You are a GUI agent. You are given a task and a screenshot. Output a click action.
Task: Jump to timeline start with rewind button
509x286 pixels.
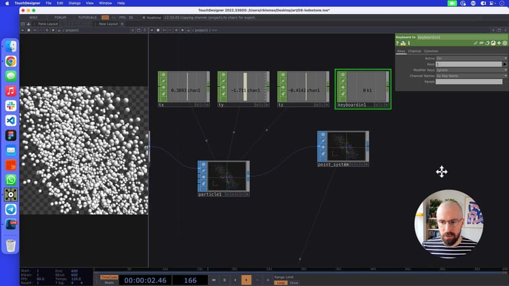click(214, 280)
